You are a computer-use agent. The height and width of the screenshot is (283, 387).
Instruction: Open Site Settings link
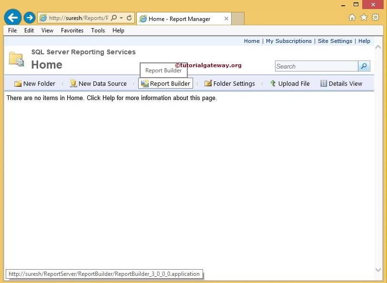click(335, 41)
